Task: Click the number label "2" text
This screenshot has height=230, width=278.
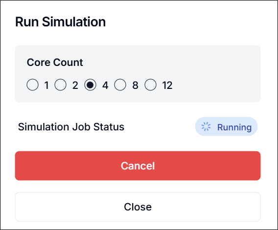Action: coord(75,85)
